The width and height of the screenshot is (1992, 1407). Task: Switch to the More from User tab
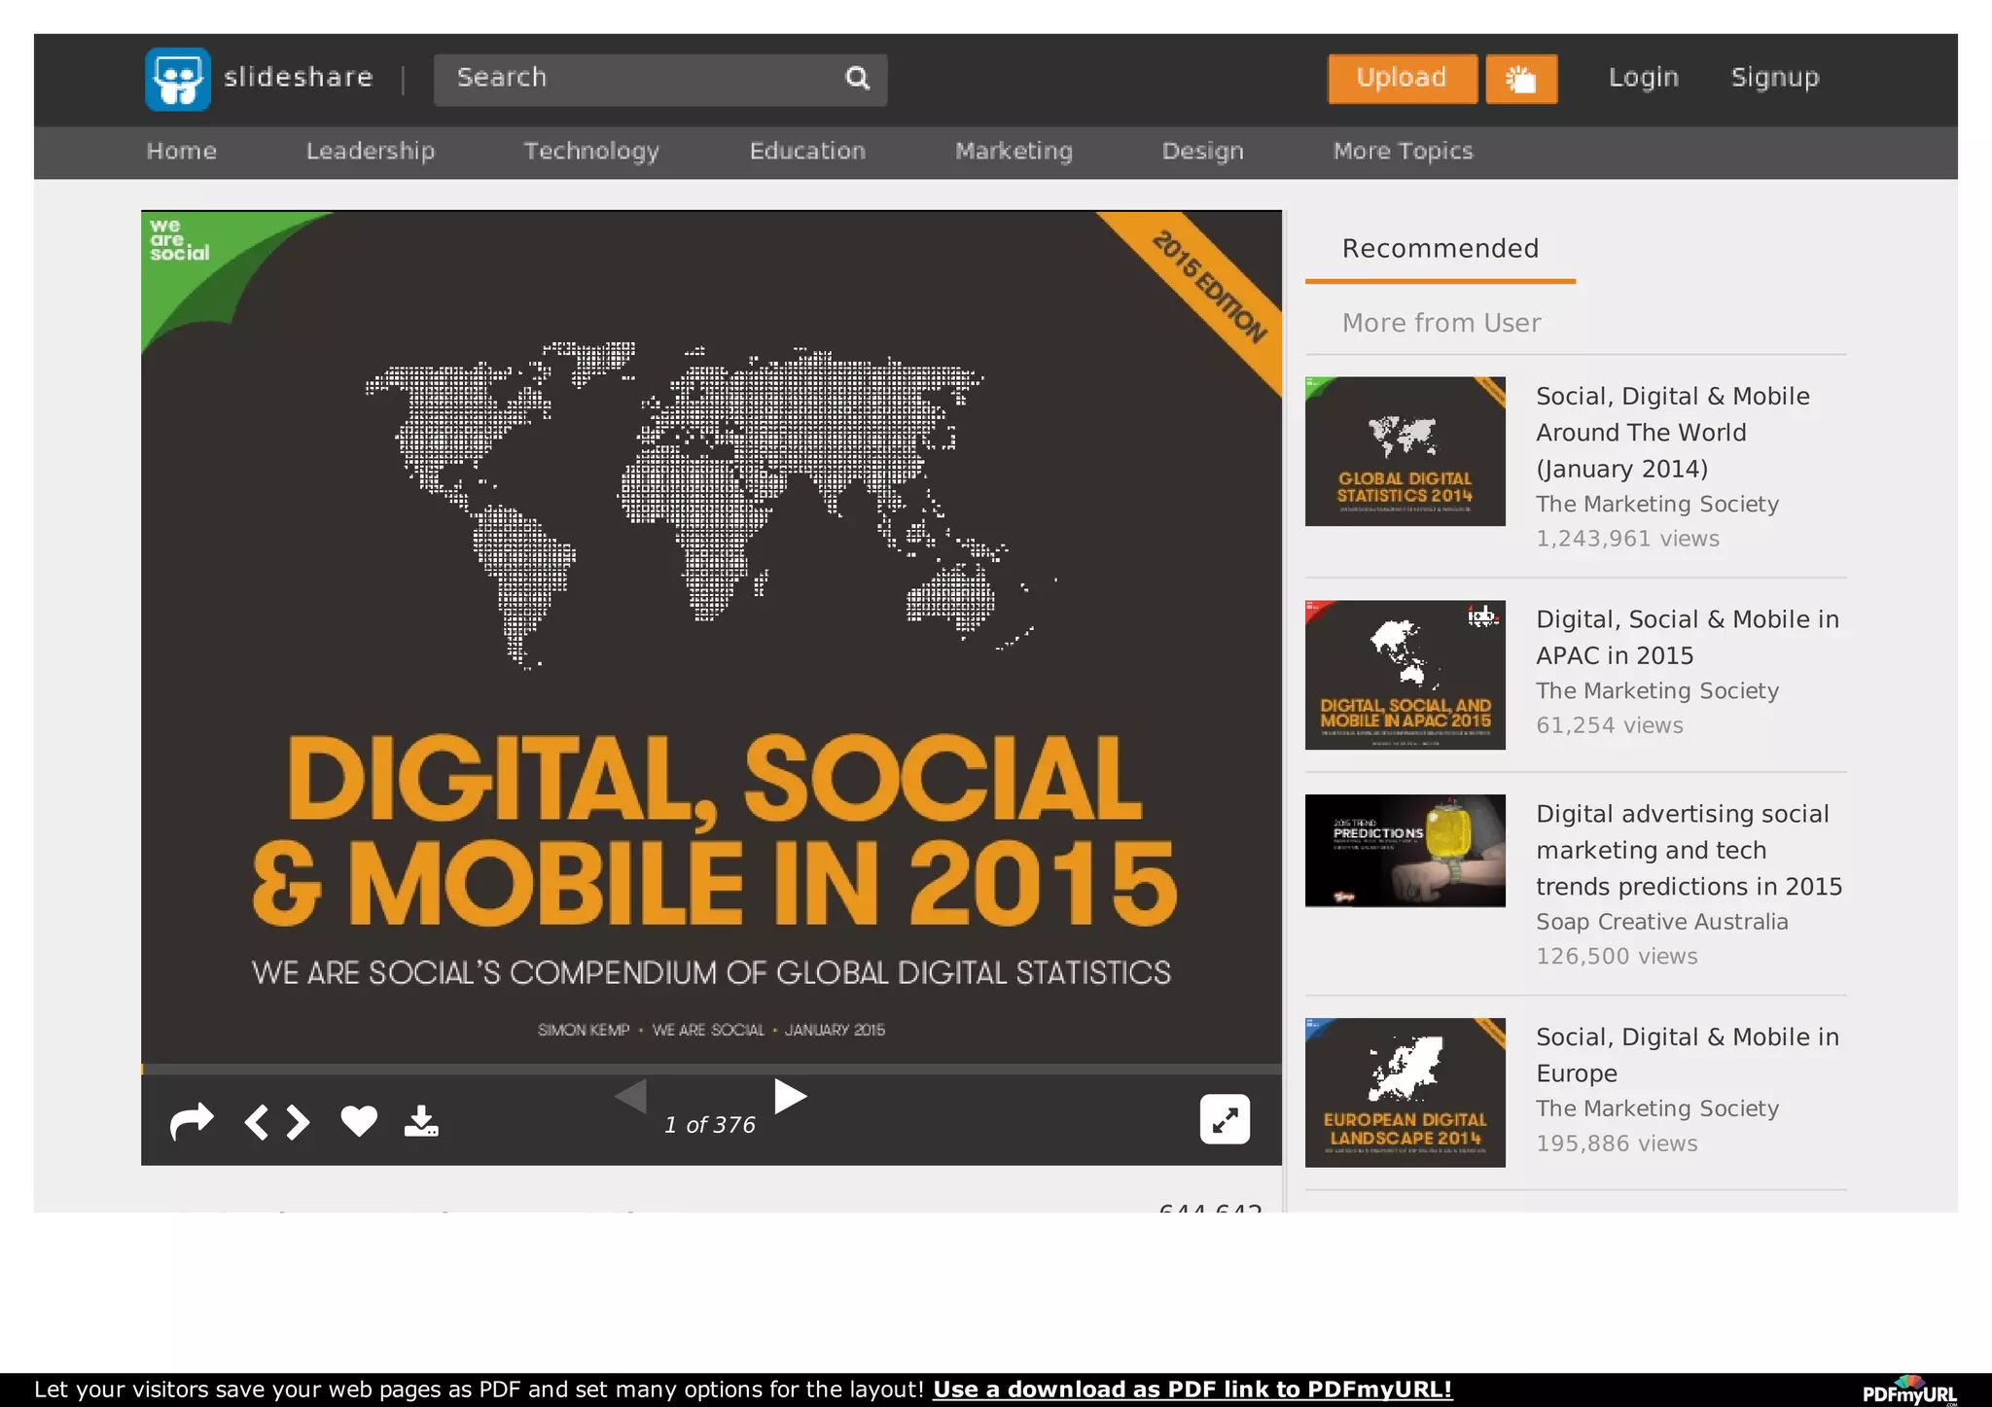1441,323
